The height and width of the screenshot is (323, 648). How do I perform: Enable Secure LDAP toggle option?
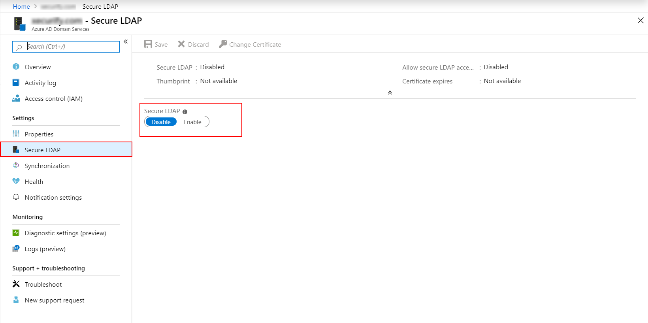pyautogui.click(x=192, y=122)
